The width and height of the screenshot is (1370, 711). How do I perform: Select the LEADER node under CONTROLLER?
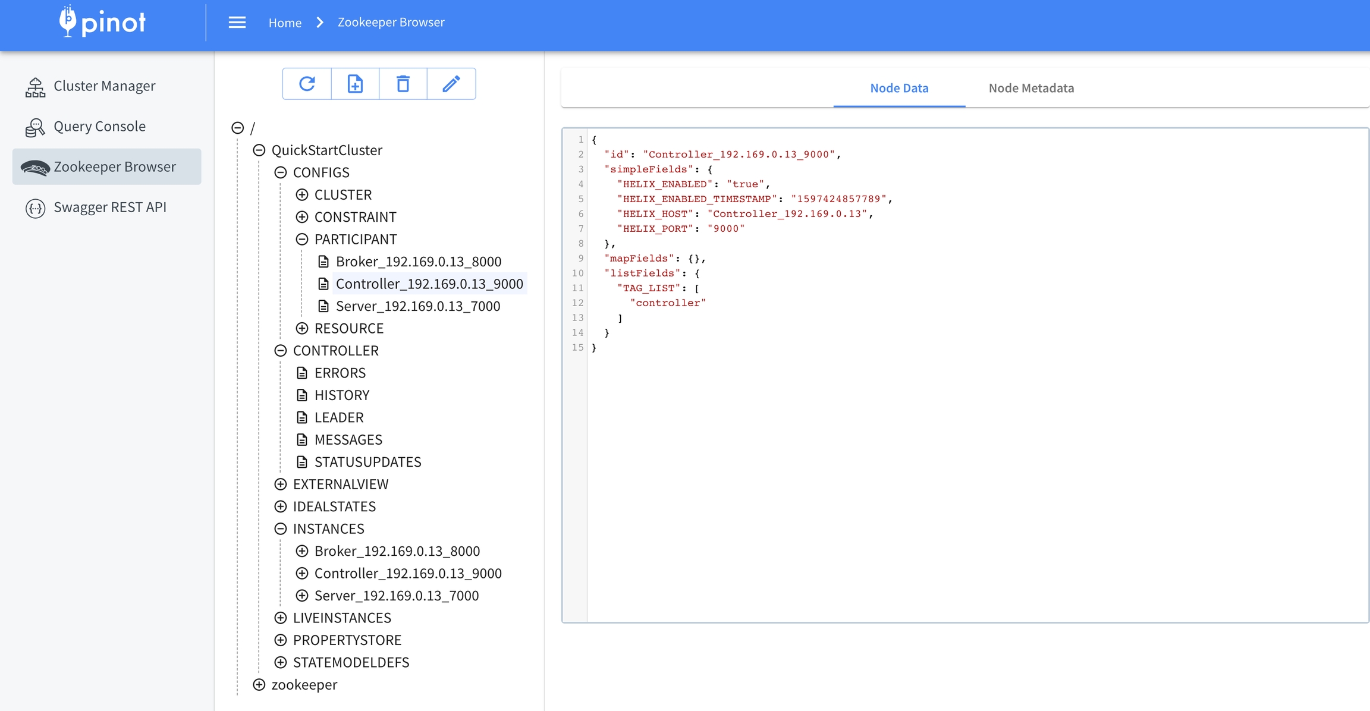(x=338, y=417)
